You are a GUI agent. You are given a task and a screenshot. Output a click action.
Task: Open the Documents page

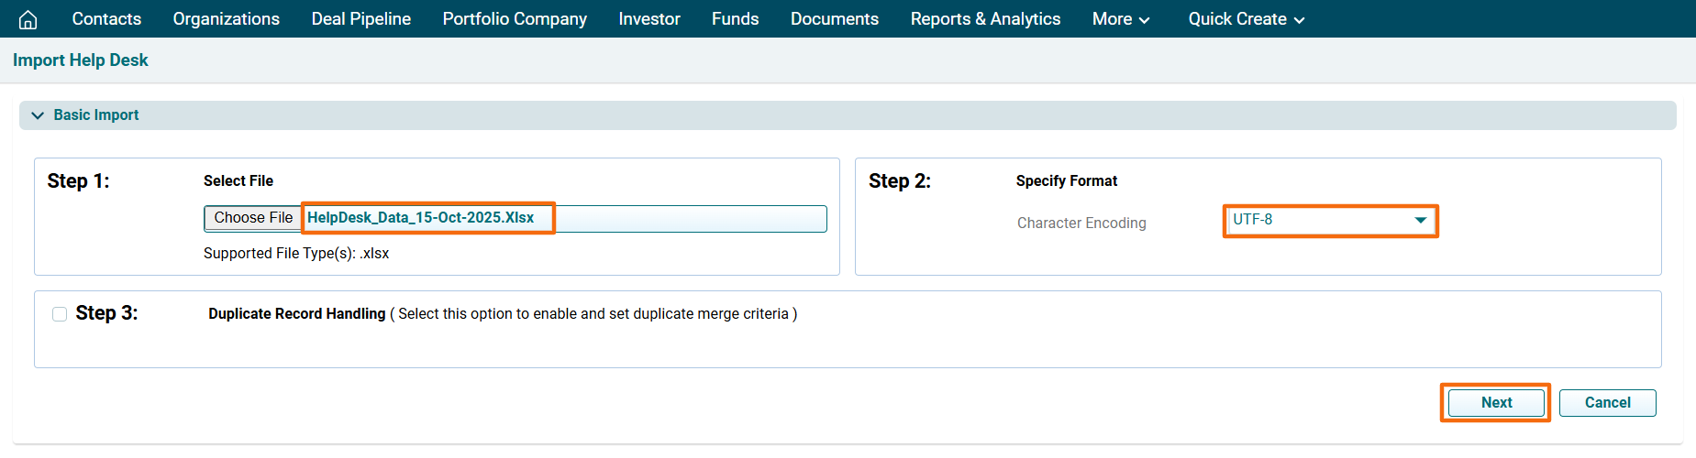(x=834, y=19)
